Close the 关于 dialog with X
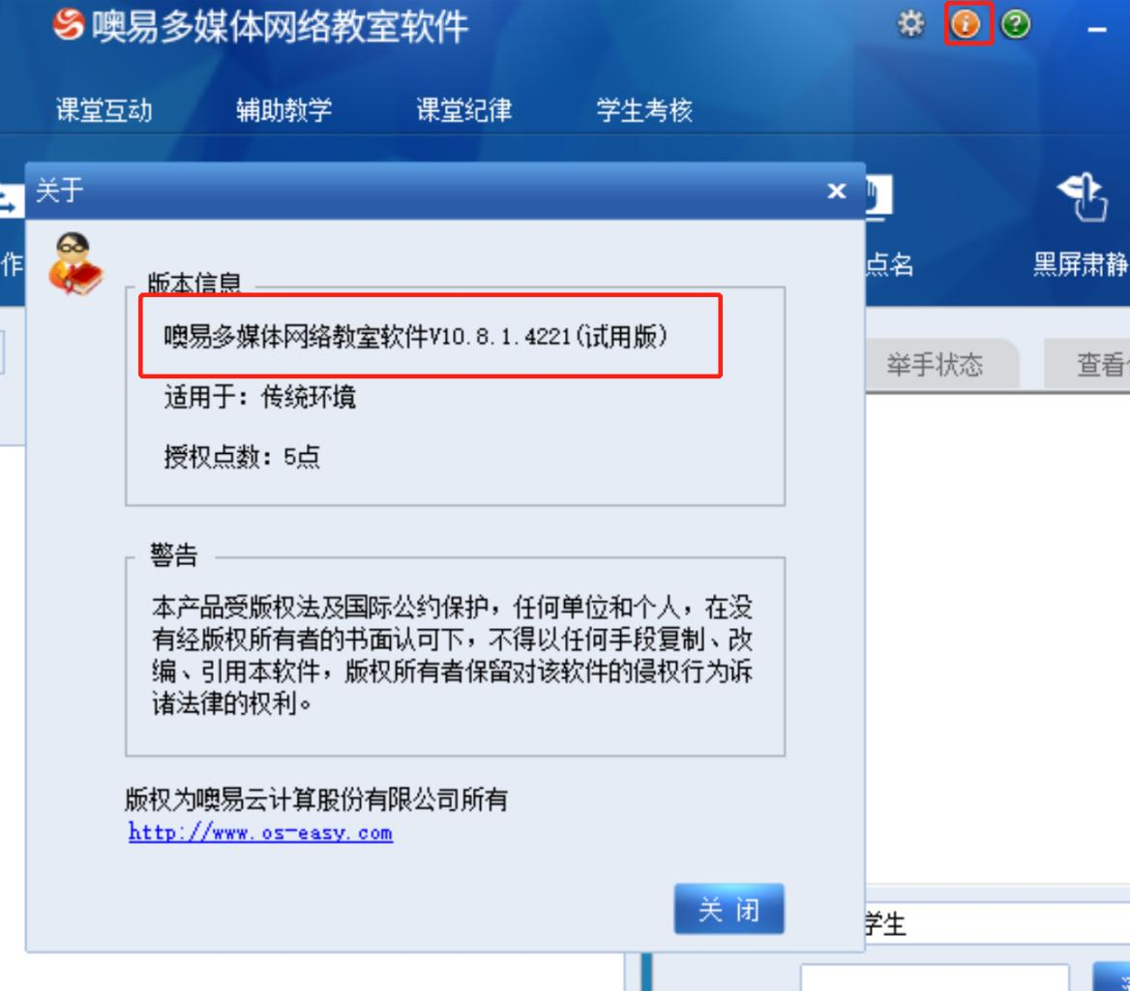Viewport: 1130px width, 991px height. click(x=836, y=191)
